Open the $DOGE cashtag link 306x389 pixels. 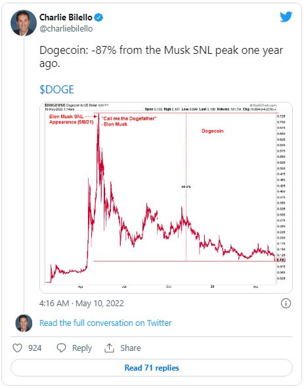(56, 89)
